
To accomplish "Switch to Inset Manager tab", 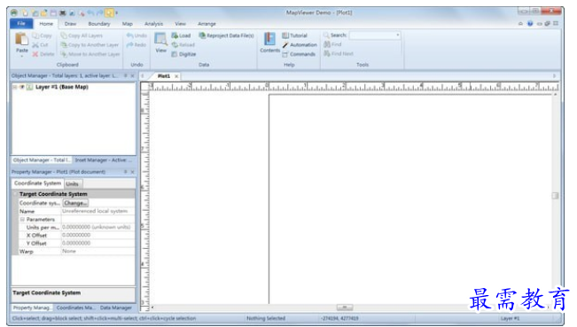I will click(x=104, y=160).
